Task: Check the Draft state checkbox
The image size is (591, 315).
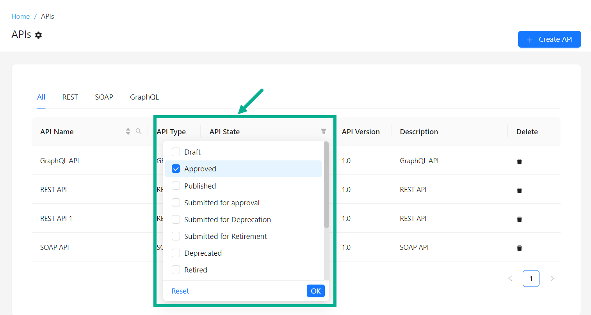Action: pyautogui.click(x=176, y=152)
